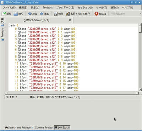Click UTF-8 encoding in status bar
The image size is (142, 131).
pos(50,97)
